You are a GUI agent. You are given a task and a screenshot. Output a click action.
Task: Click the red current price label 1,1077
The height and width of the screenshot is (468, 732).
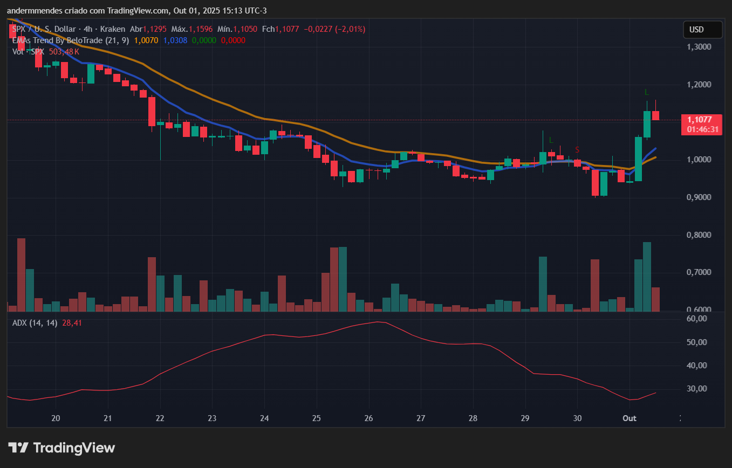[x=701, y=120]
